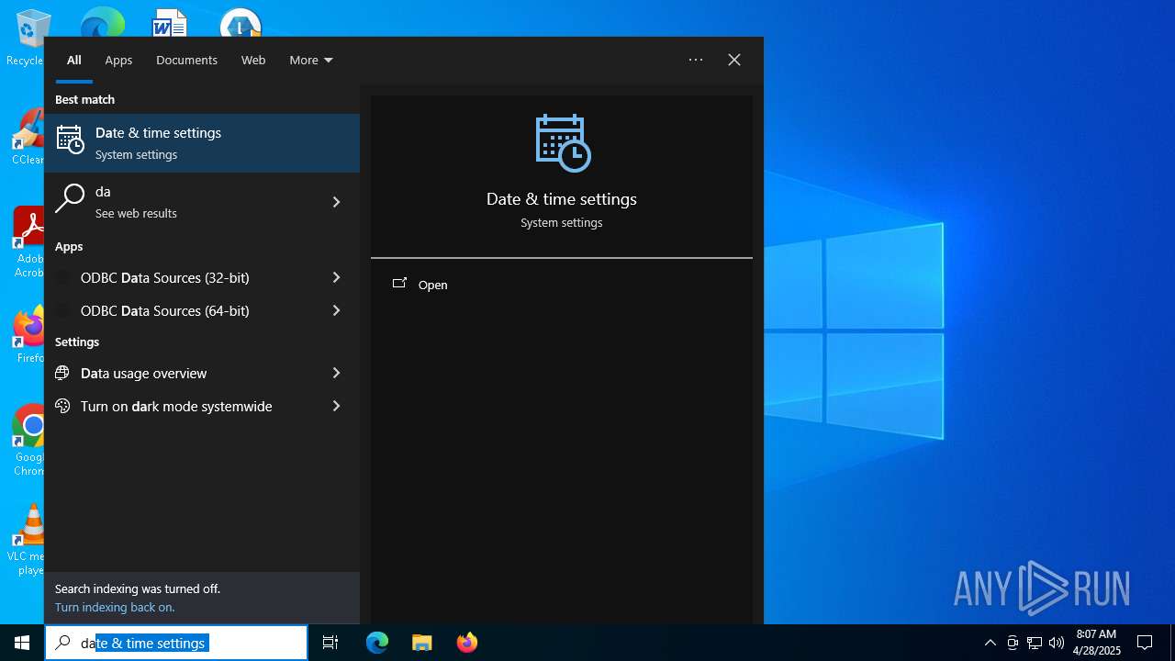Open Task View from the taskbar
This screenshot has height=661, width=1175.
pyautogui.click(x=330, y=643)
